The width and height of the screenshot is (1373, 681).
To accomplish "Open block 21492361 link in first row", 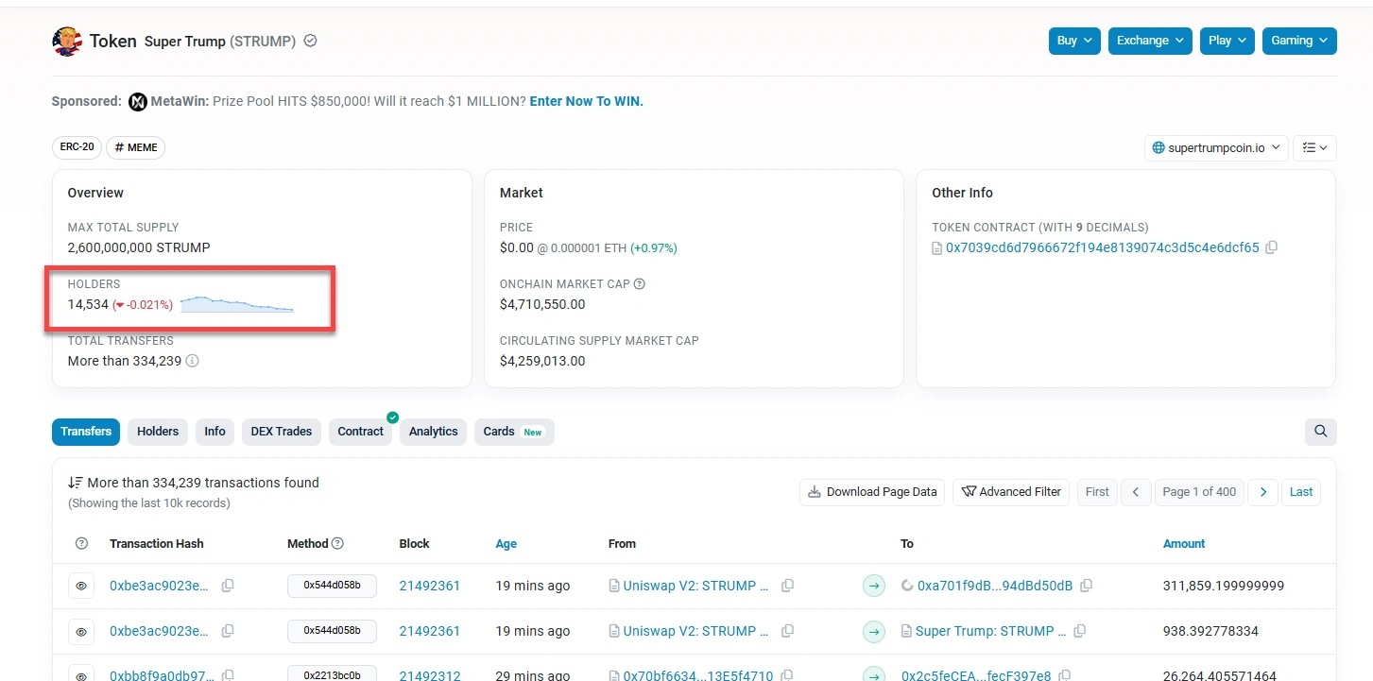I will (429, 586).
